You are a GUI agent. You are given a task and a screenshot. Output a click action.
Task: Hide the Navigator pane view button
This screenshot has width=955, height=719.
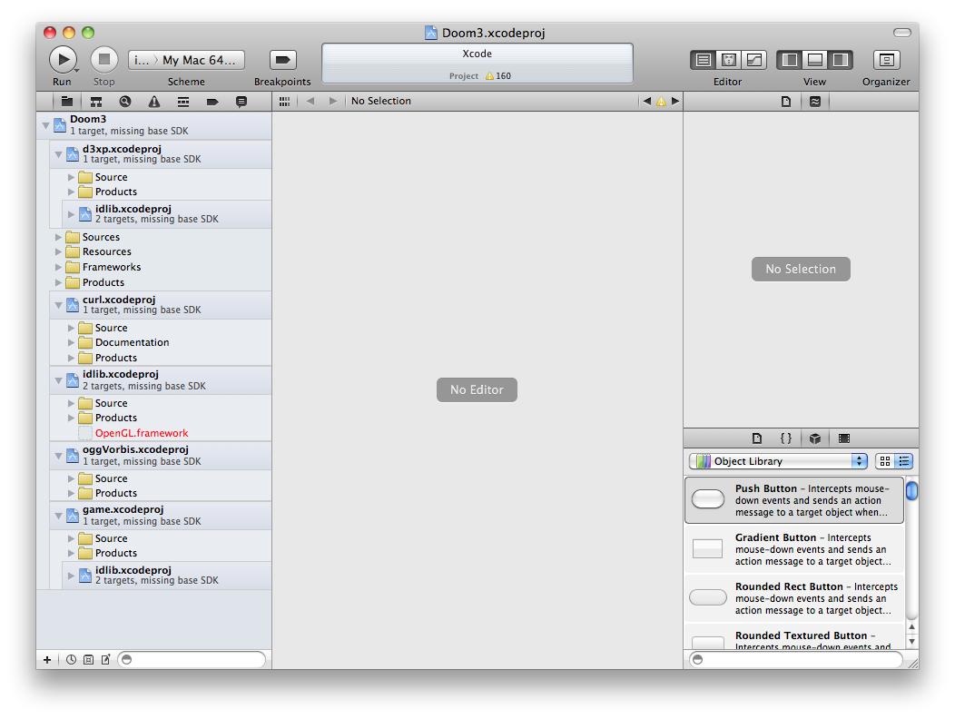pos(790,60)
